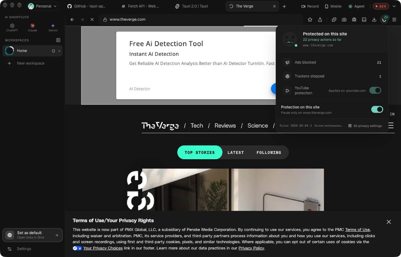Bookmark this page with the star icon
401x257 pixels.
pos(310,20)
